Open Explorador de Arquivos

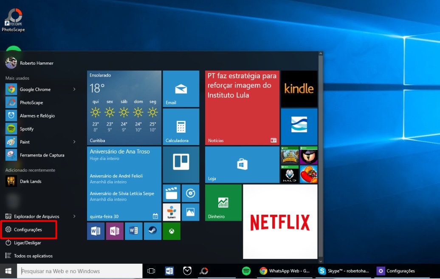pos(37,216)
